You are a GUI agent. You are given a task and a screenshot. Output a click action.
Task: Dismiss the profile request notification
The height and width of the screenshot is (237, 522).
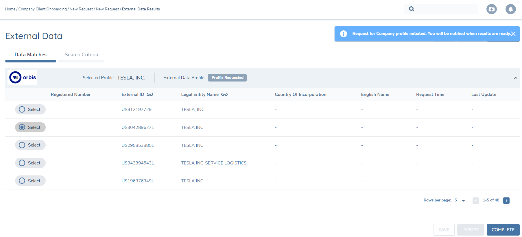513,34
